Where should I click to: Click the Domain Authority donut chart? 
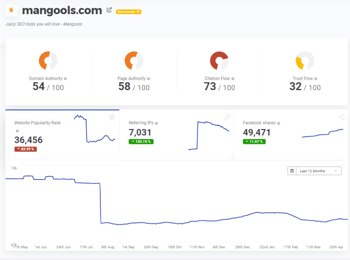coord(48,60)
